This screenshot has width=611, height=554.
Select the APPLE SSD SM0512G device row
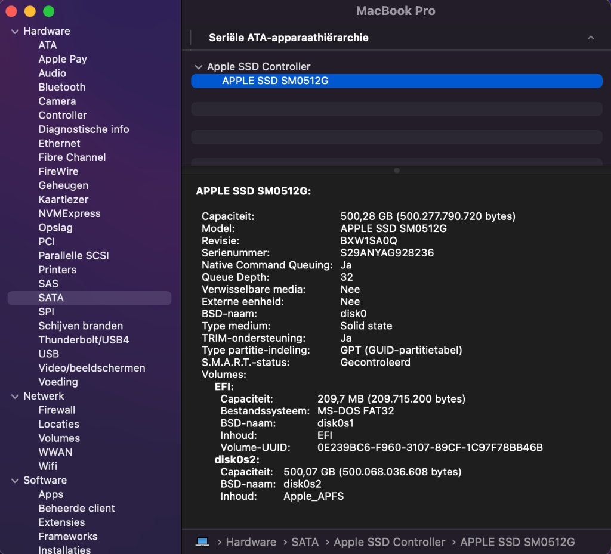coord(397,81)
